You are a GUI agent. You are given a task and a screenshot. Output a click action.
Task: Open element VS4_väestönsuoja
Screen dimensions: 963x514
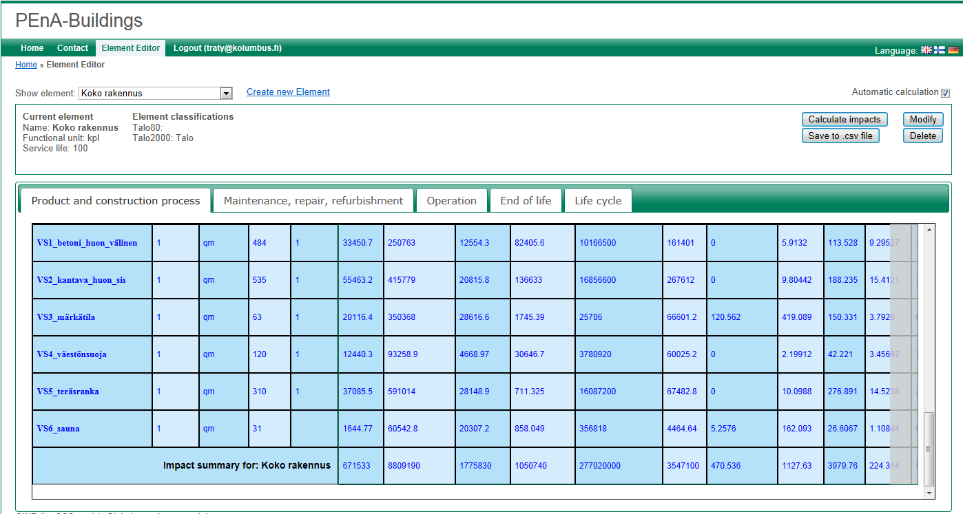(72, 354)
